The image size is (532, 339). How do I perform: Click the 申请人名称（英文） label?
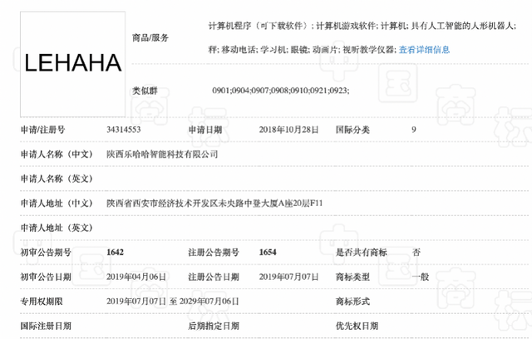coord(57,179)
